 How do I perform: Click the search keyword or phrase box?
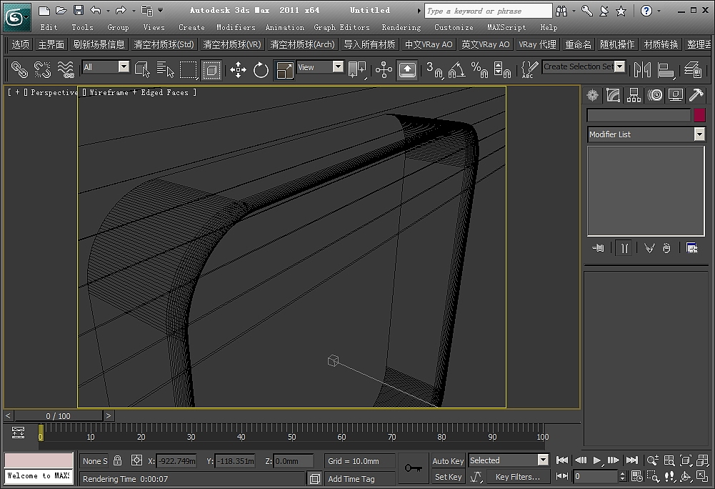click(x=488, y=11)
